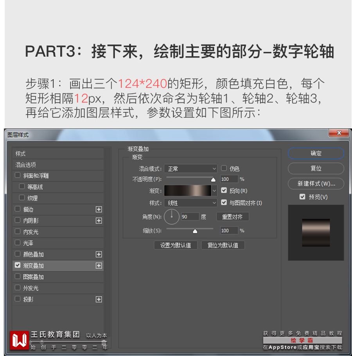
Task: Enable the 斜面和浮雕 checkbox
Action: [18, 175]
